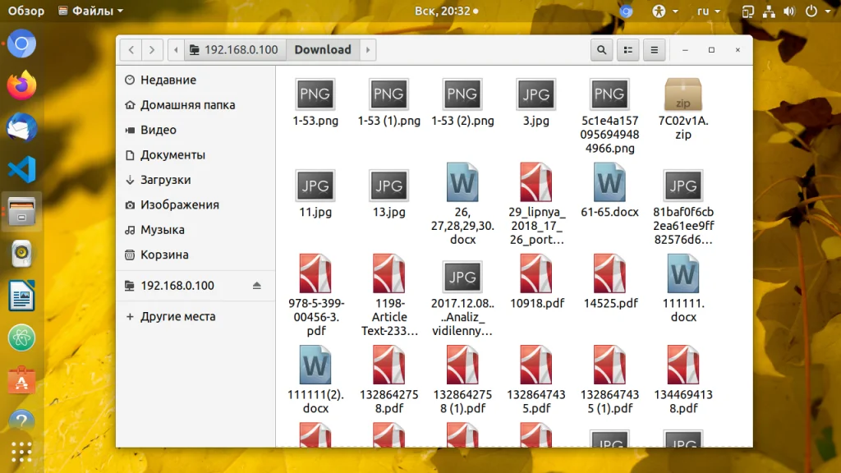The width and height of the screenshot is (841, 473).
Task: Open the ru keyboard layout menu
Action: click(x=708, y=11)
